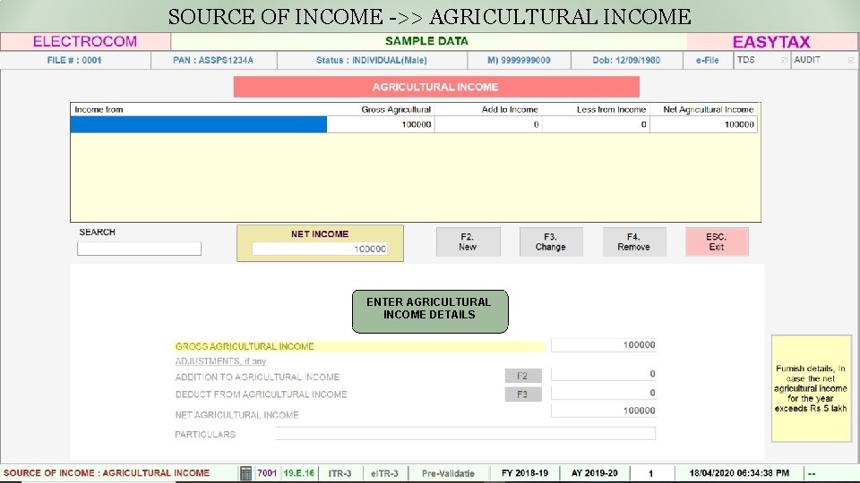
Task: Click the Dob: 12/09/1980 cell
Action: [626, 60]
